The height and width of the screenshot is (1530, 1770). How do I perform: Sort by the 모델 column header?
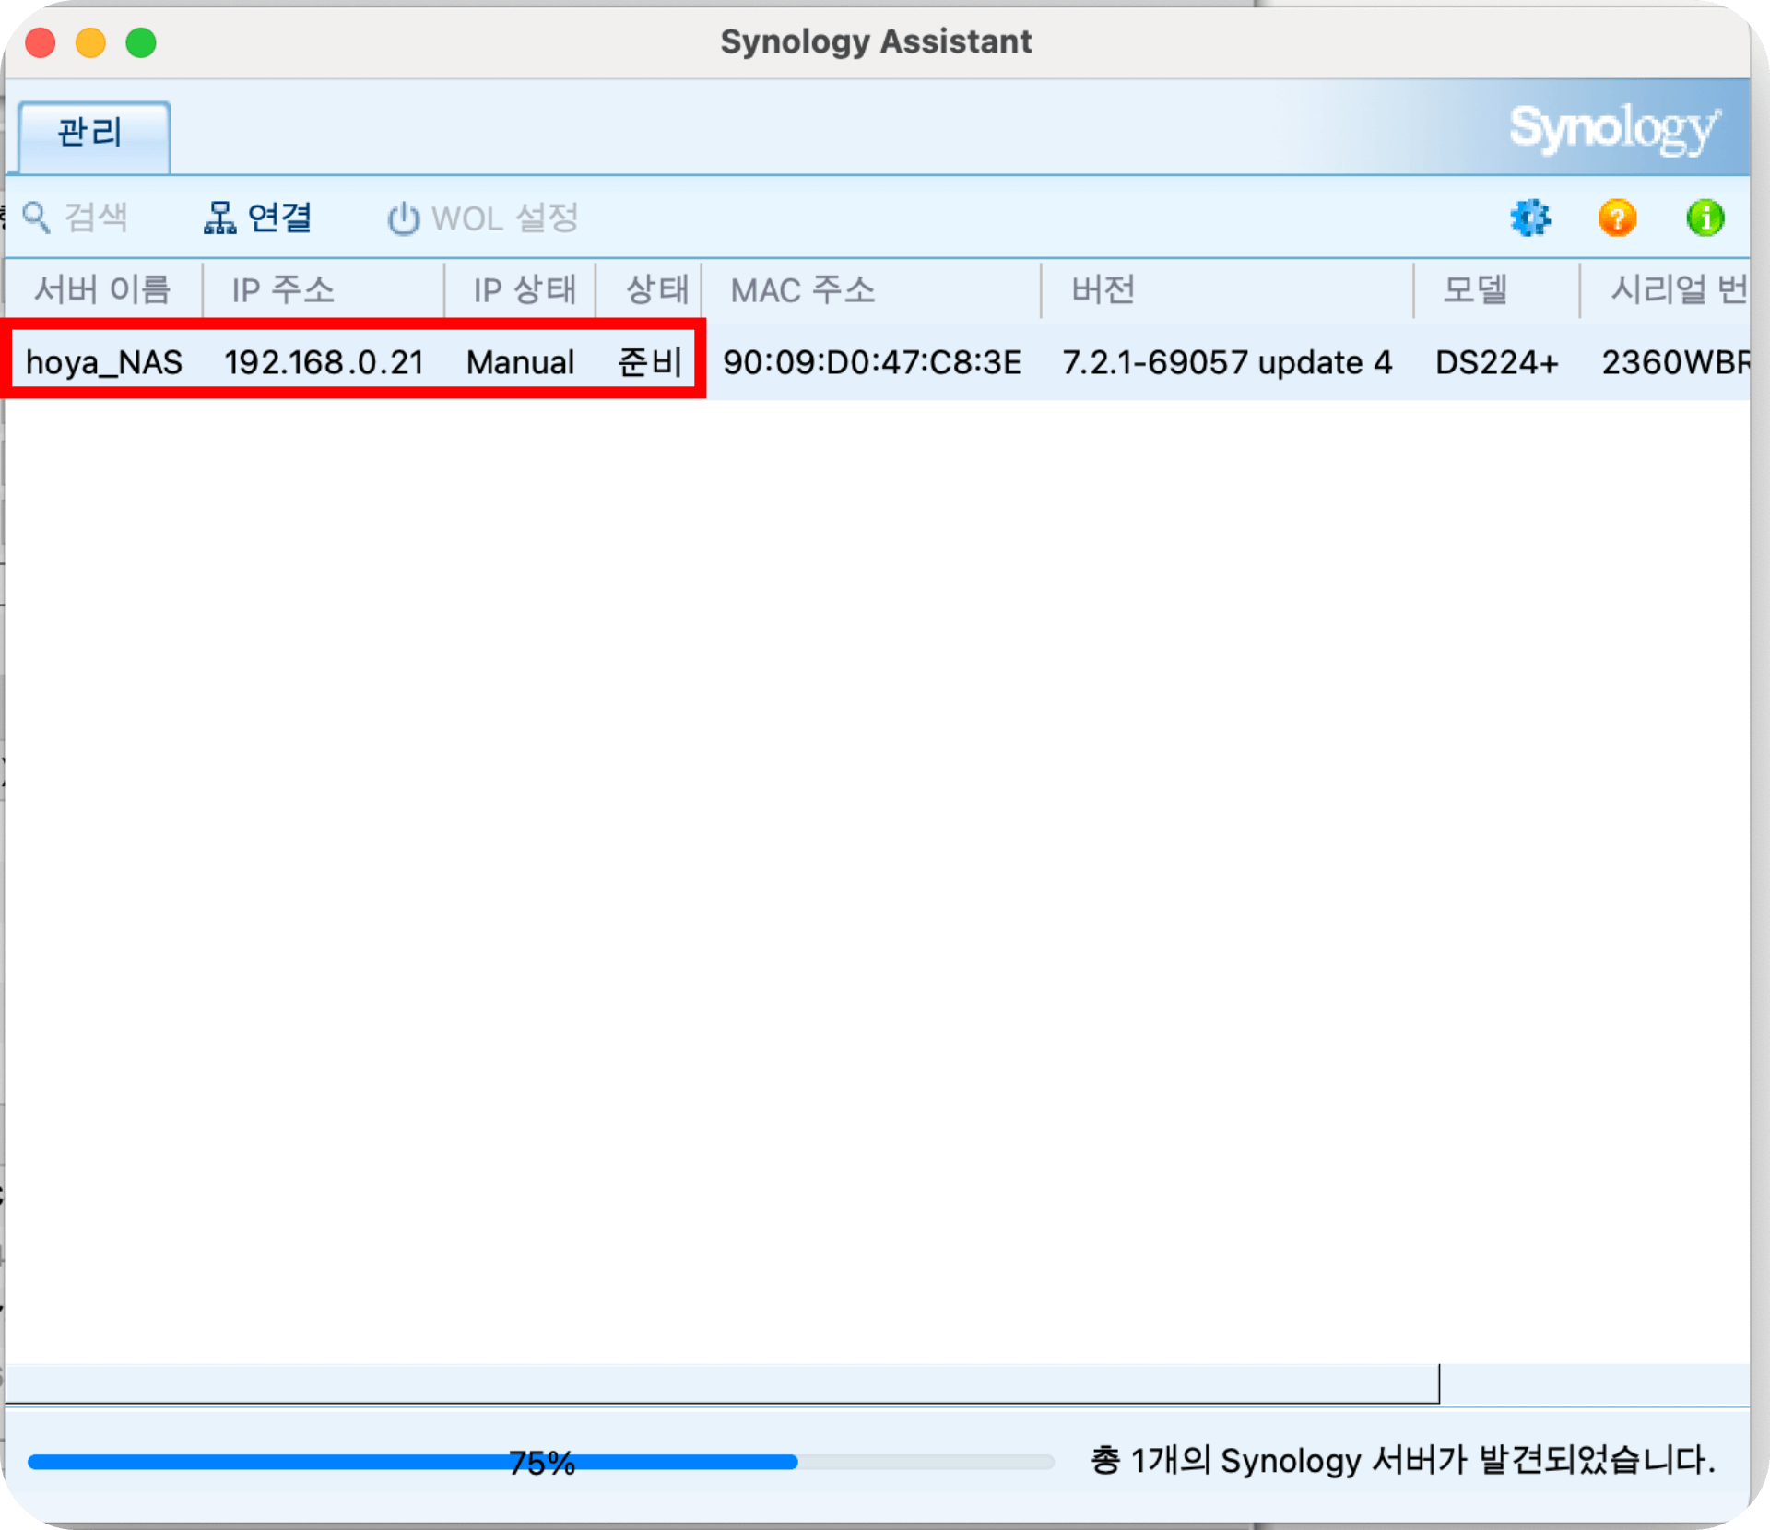[x=1496, y=289]
